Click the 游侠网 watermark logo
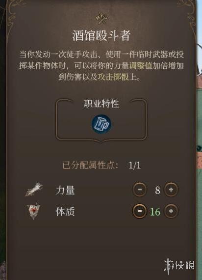This screenshot has width=202, height=280. 179,266
